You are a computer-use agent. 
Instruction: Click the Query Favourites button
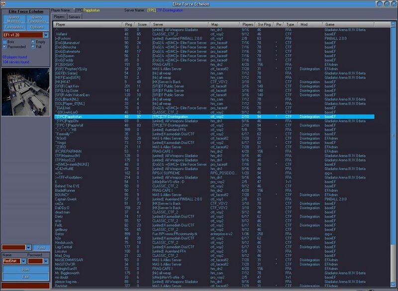point(37,19)
